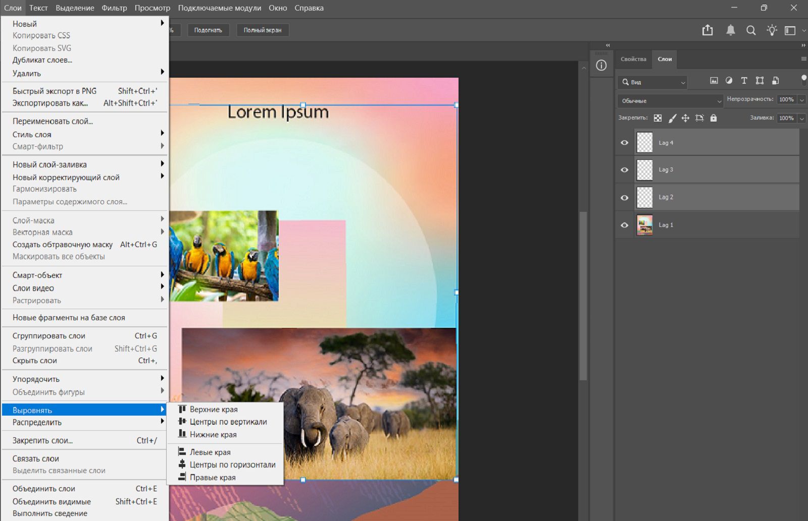The width and height of the screenshot is (808, 521).
Task: Select the Lag 3 layer thumbnail
Action: (x=644, y=170)
